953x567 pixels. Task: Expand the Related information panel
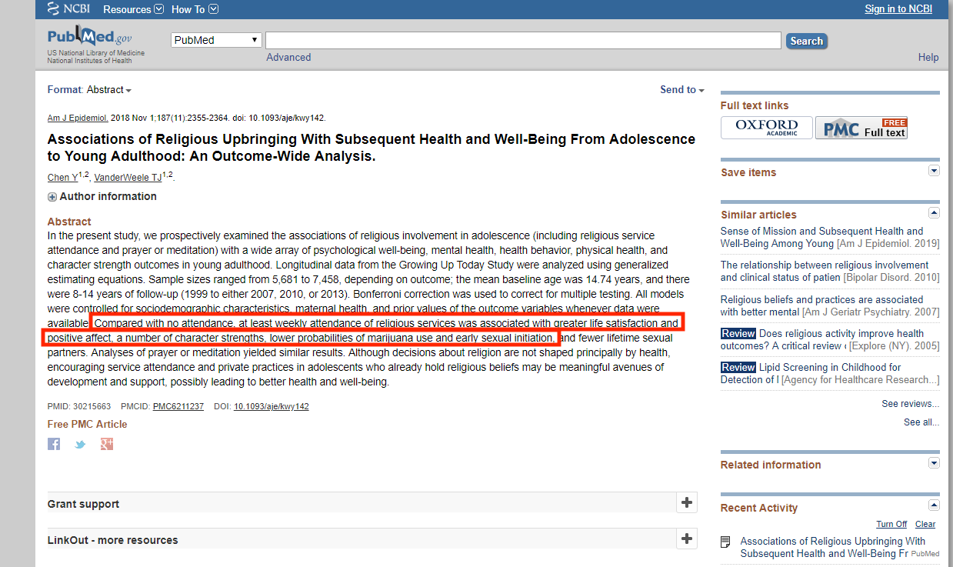[934, 463]
